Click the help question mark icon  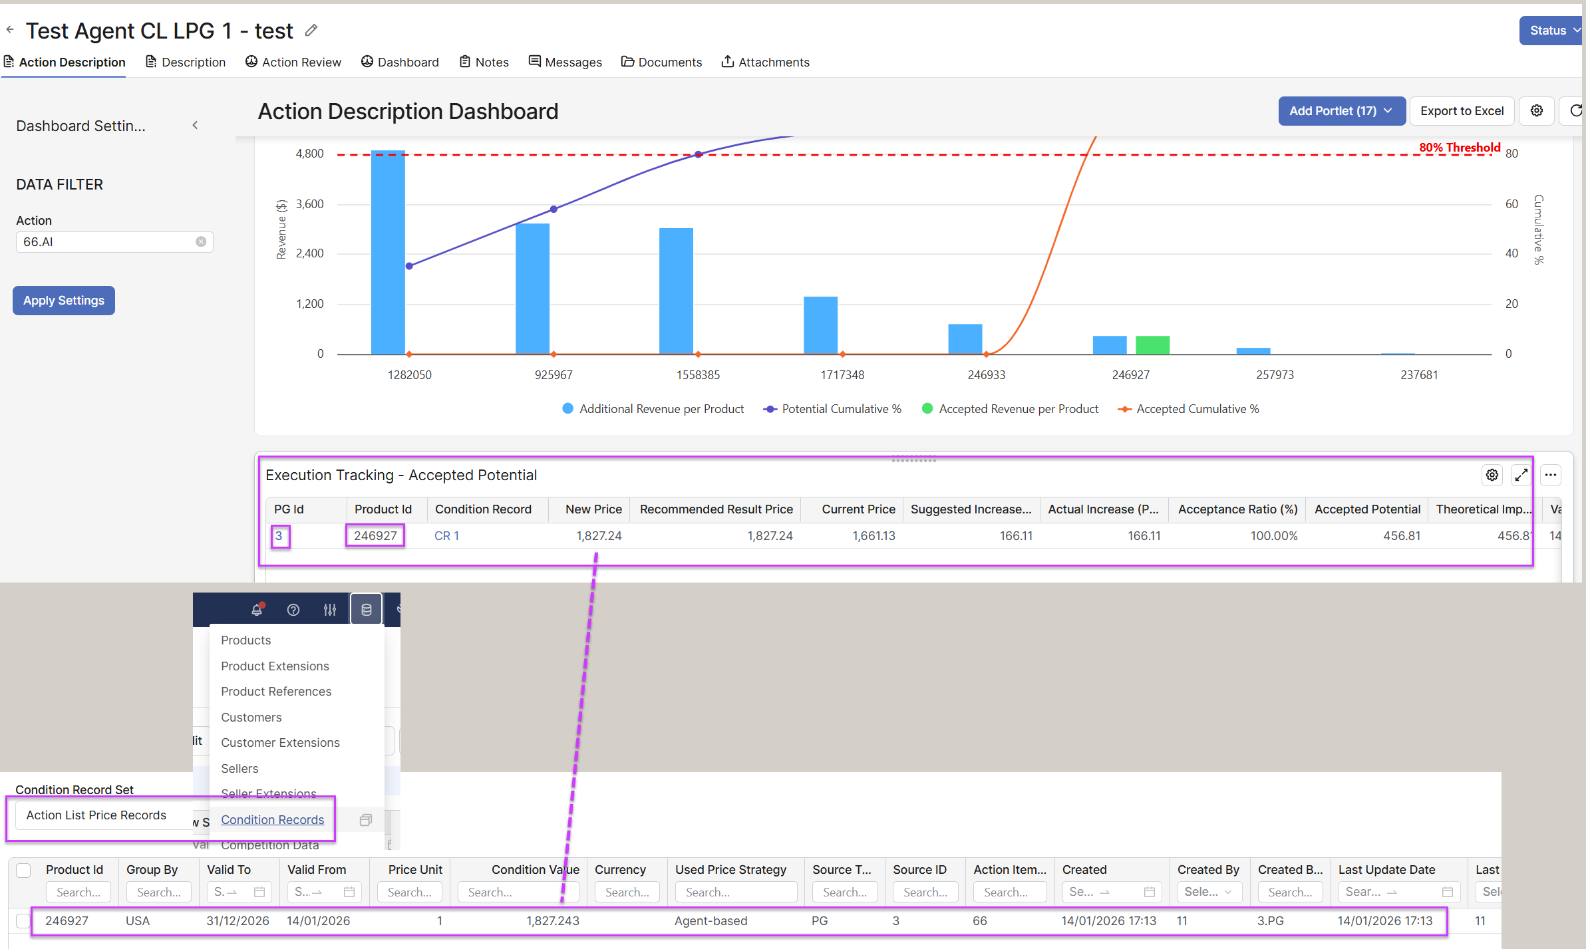[293, 610]
